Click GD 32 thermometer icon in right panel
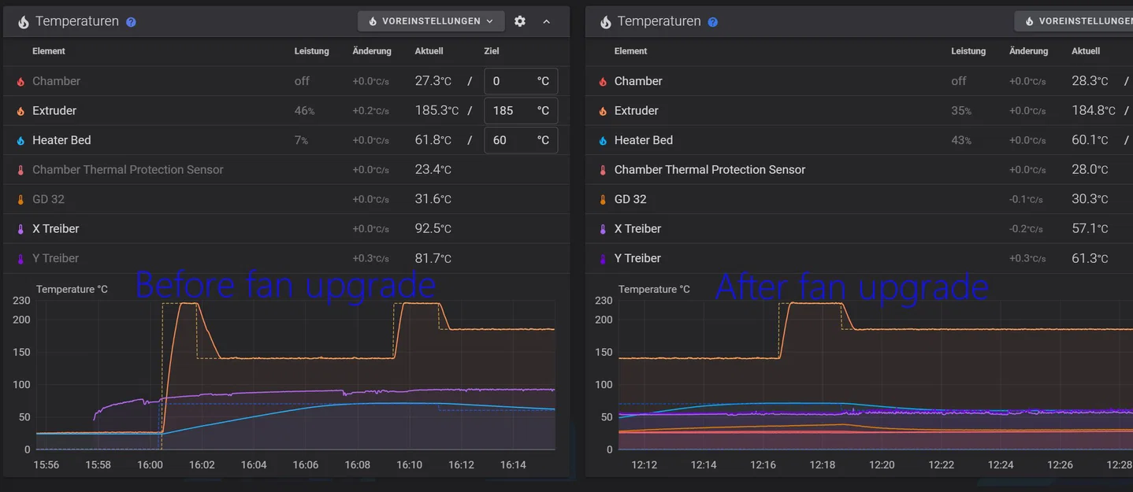Image resolution: width=1133 pixels, height=492 pixels. [603, 200]
